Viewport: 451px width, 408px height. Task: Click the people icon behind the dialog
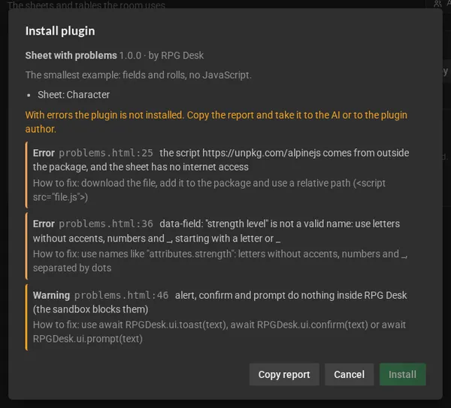coord(437,4)
